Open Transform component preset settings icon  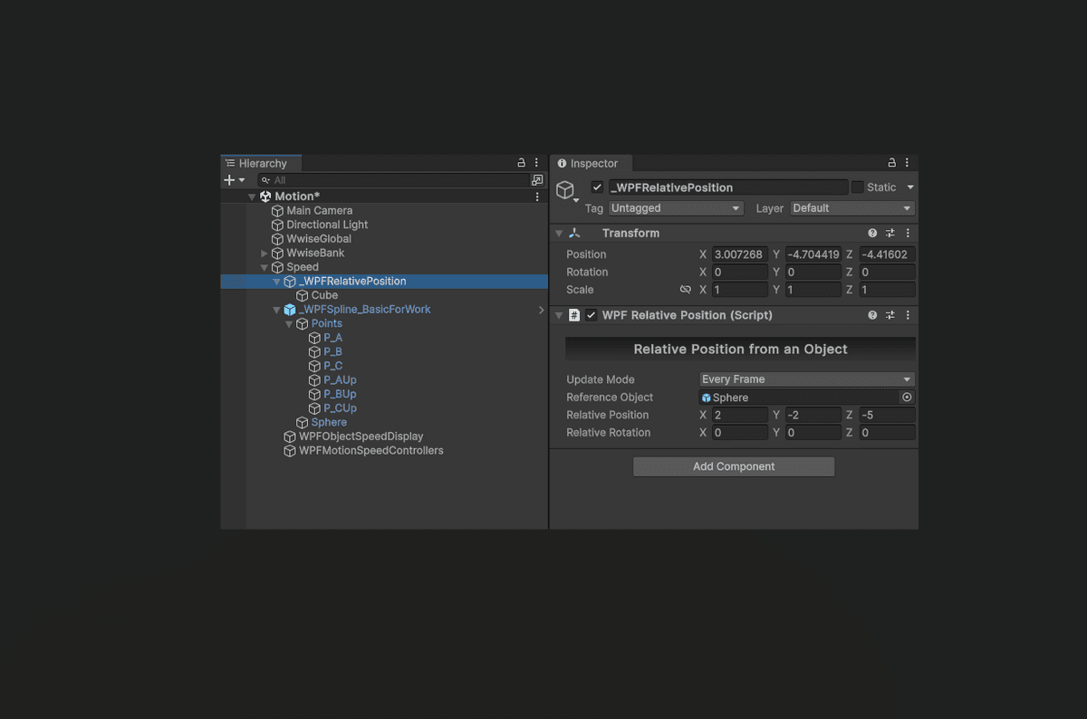pyautogui.click(x=890, y=234)
